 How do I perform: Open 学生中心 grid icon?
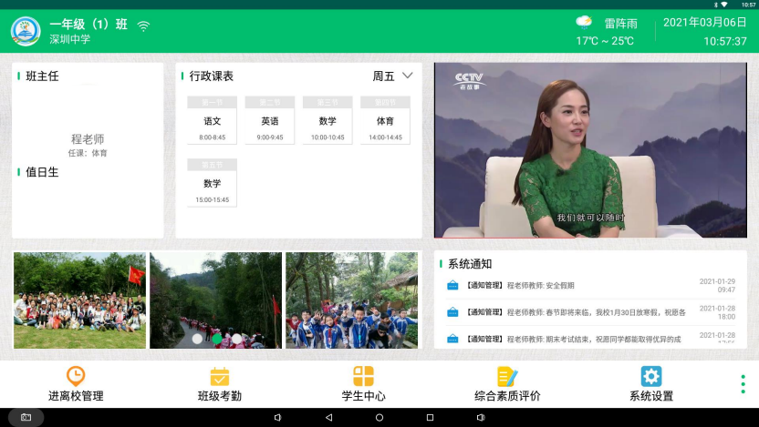(x=364, y=376)
